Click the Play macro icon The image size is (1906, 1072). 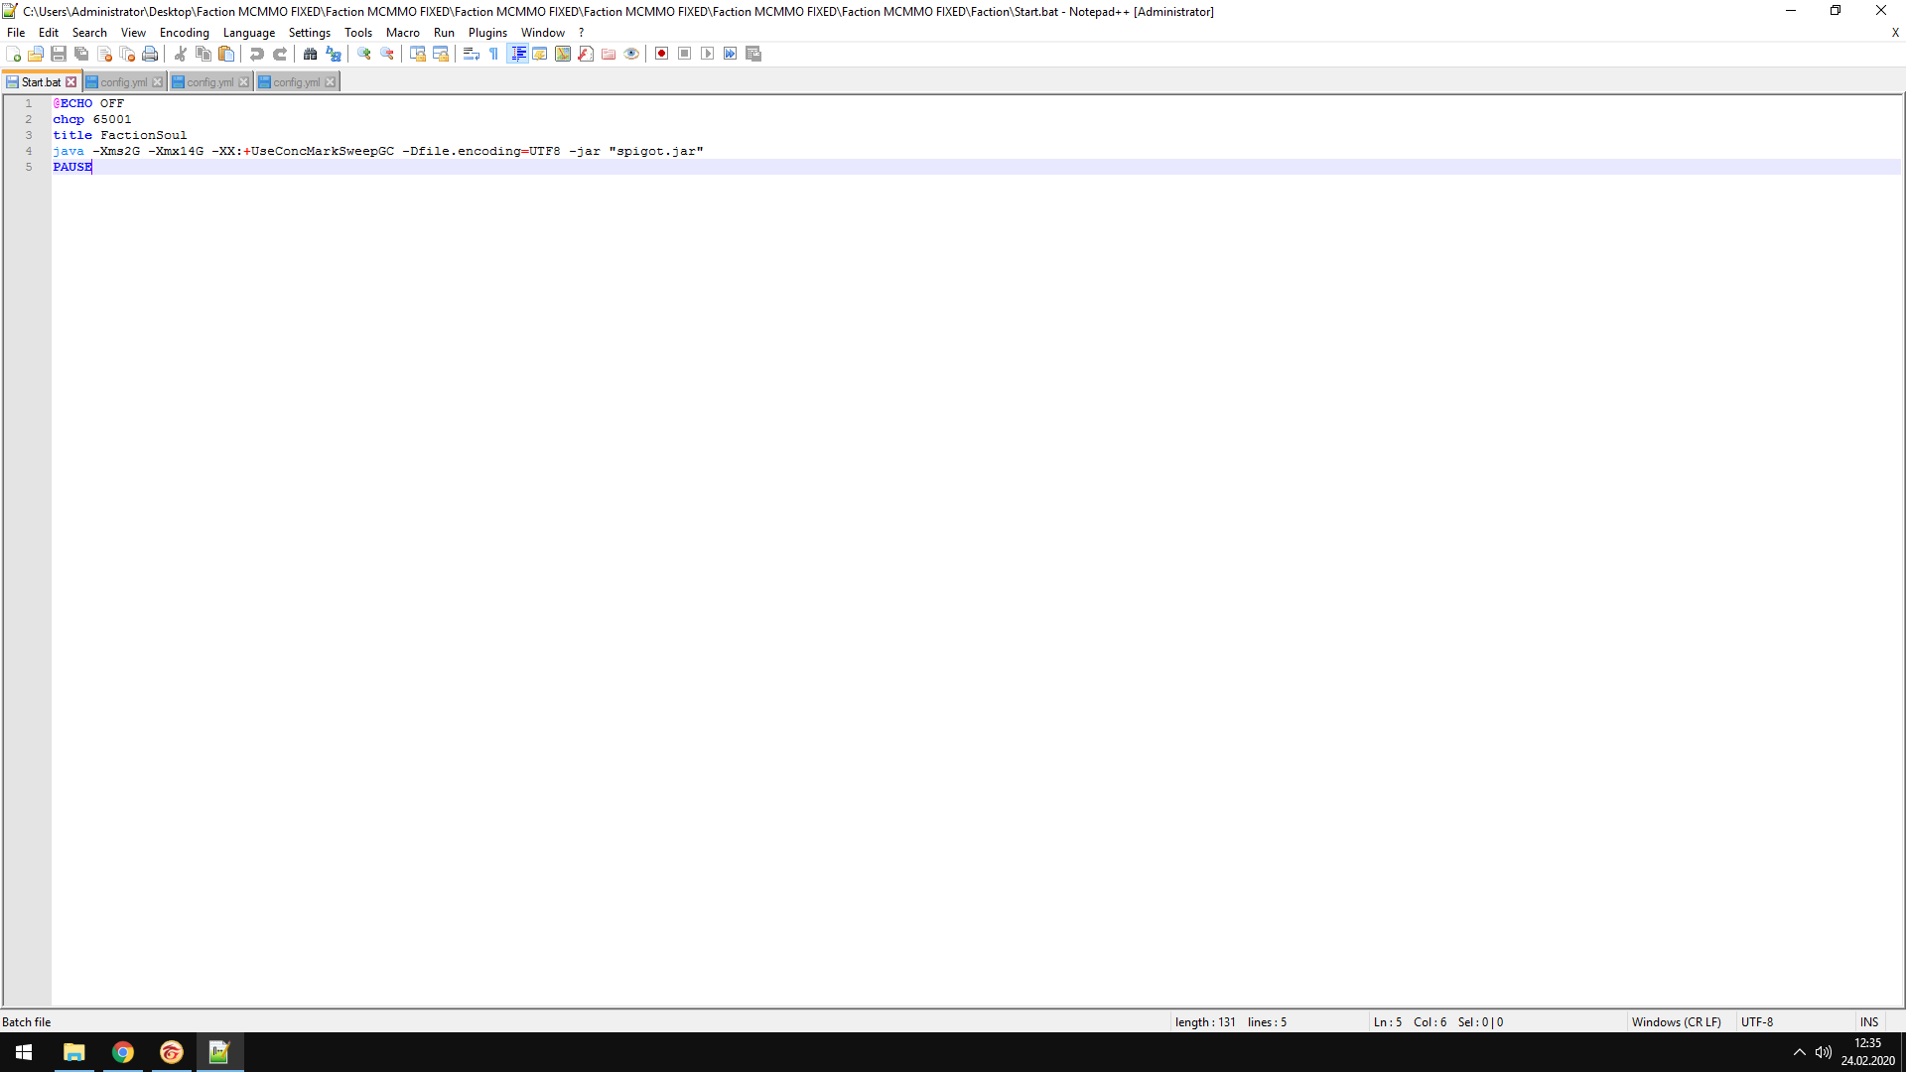pyautogui.click(x=707, y=54)
